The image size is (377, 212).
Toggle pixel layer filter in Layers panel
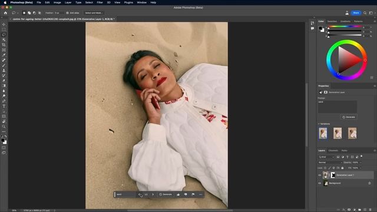click(338, 157)
